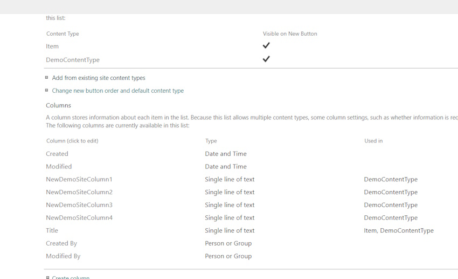This screenshot has height=279, width=458.
Task: Click Add from existing site content types
Action: point(99,78)
